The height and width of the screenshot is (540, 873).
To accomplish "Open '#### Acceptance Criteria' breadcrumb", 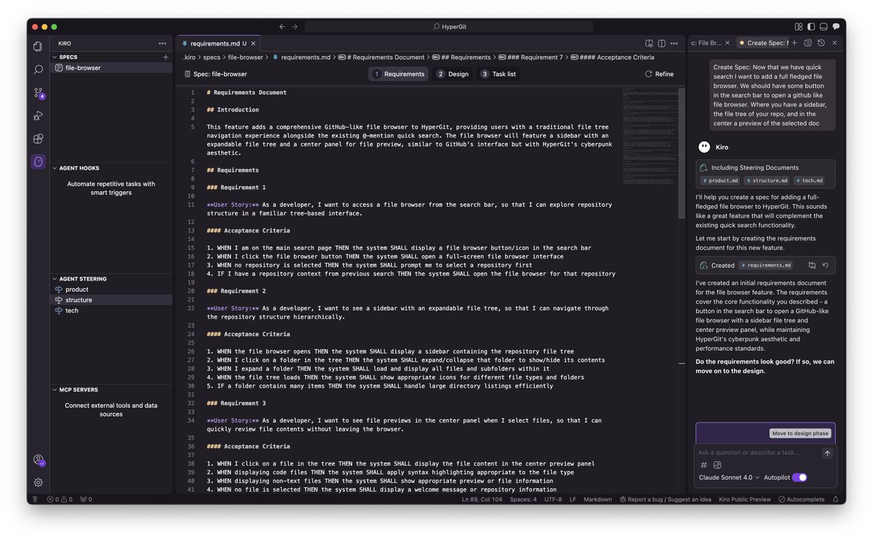I will pyautogui.click(x=612, y=57).
